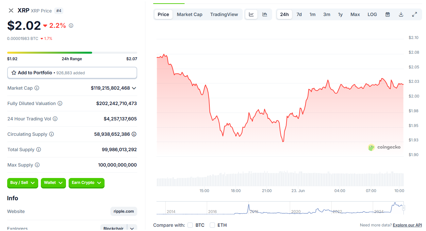
Task: Click the $2.10 price axis label
Action: tap(414, 38)
